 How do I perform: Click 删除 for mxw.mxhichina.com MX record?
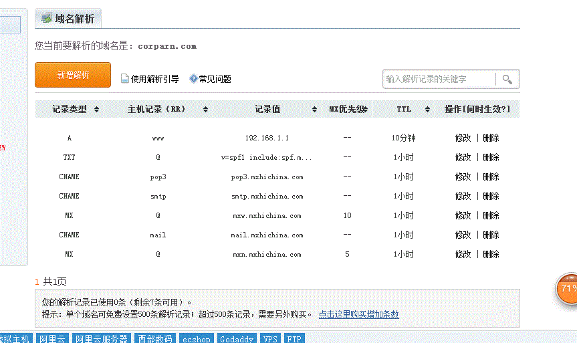491,215
